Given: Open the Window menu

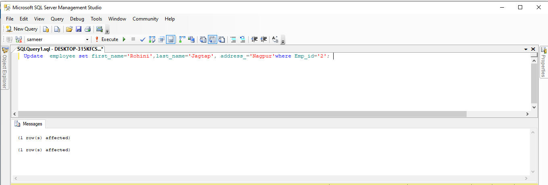Looking at the screenshot, I should (x=117, y=19).
